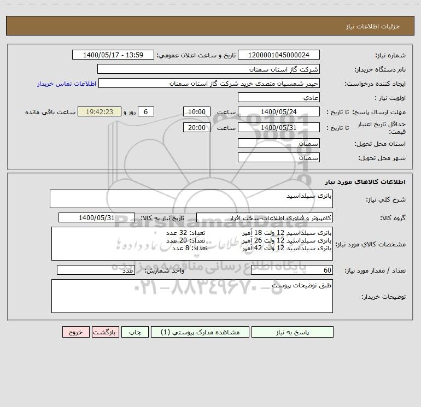Click the خروج exit button
This screenshot has height=407, width=421.
coord(75,332)
